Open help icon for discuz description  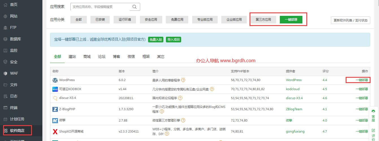click(x=180, y=98)
